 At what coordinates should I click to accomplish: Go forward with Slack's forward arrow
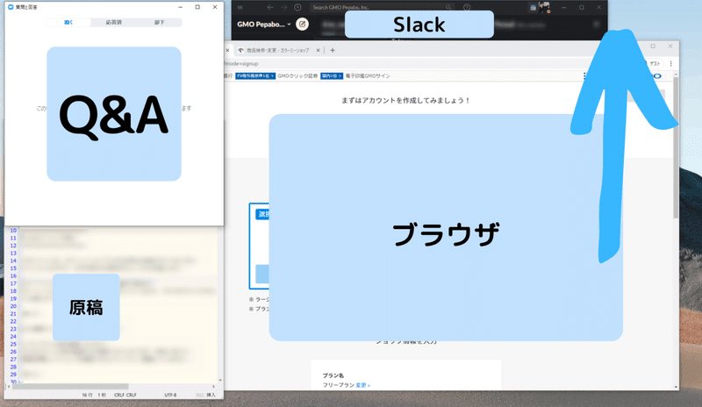point(283,7)
